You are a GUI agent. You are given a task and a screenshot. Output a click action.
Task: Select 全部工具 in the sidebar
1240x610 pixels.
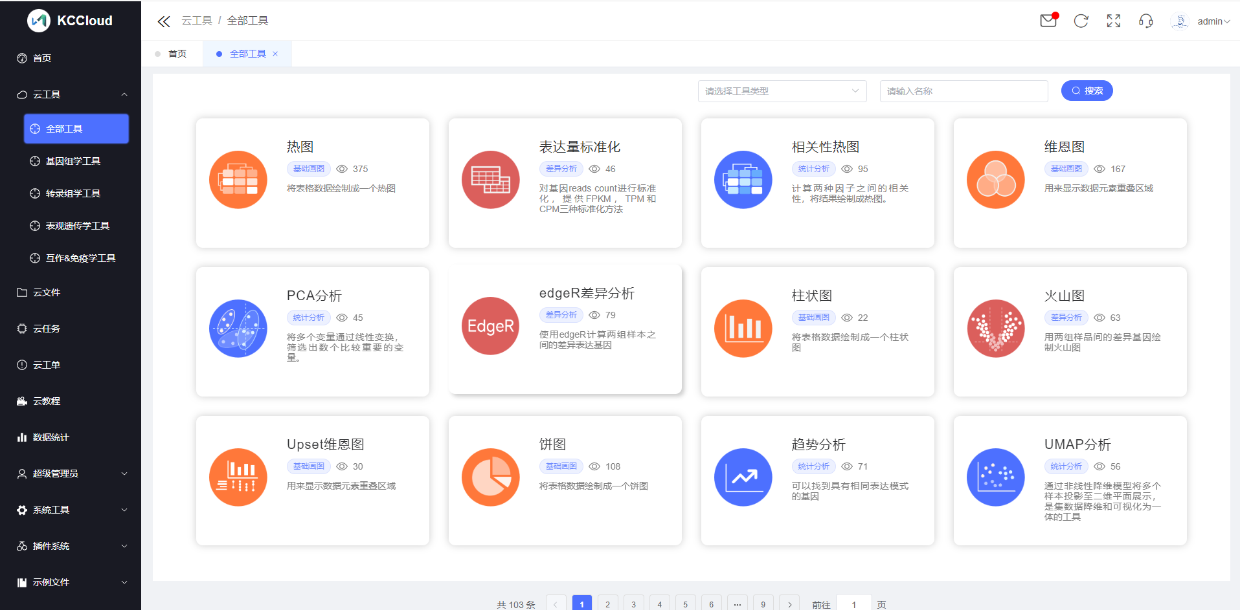[x=76, y=129]
